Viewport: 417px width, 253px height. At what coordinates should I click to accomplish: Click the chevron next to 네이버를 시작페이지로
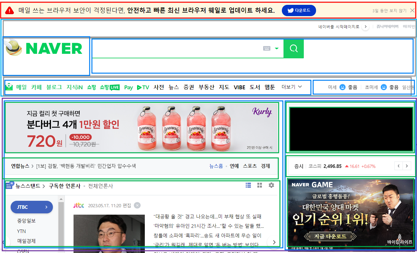click(365, 27)
